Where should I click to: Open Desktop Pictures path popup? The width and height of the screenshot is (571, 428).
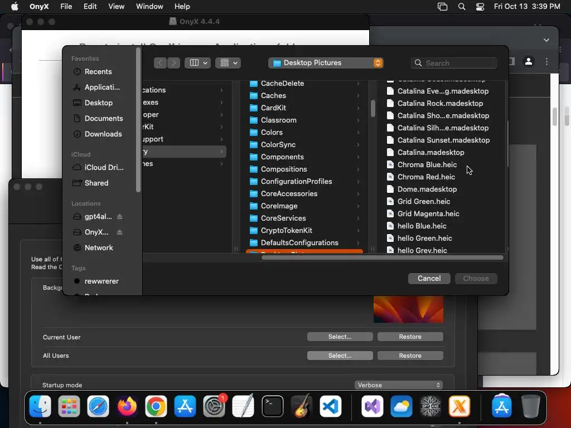(326, 63)
